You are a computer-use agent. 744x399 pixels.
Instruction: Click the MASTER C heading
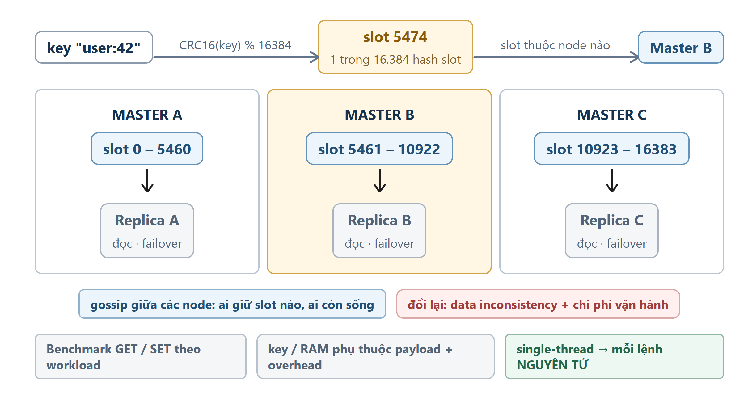point(612,115)
